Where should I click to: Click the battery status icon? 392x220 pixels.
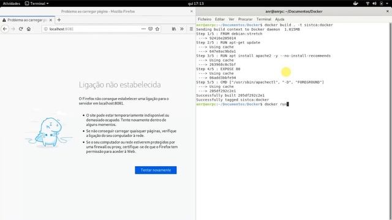tap(381, 4)
